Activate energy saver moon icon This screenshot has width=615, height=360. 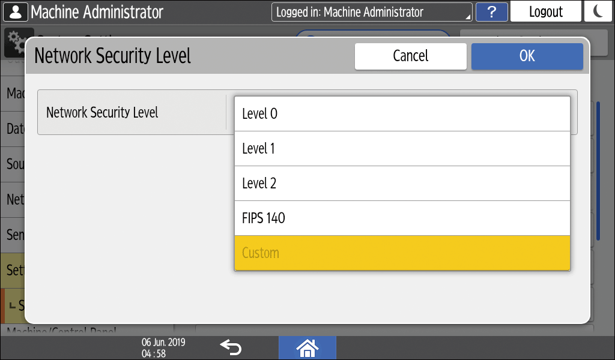pos(598,12)
